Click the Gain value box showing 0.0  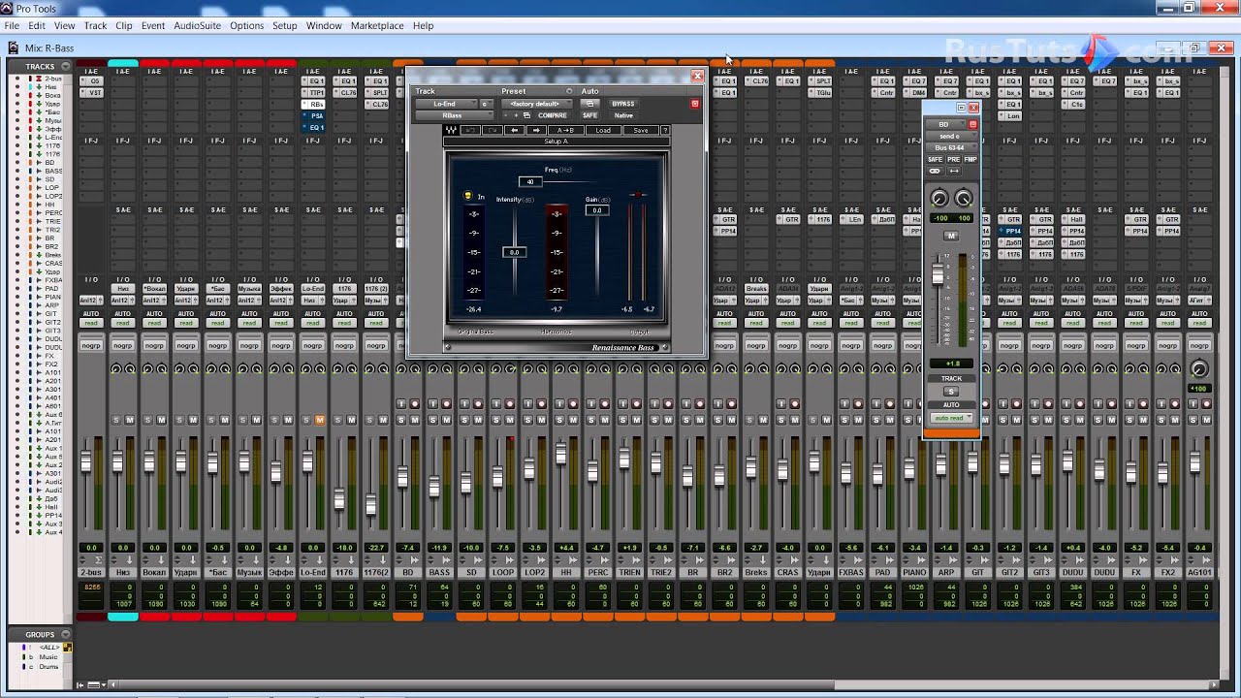tap(597, 210)
